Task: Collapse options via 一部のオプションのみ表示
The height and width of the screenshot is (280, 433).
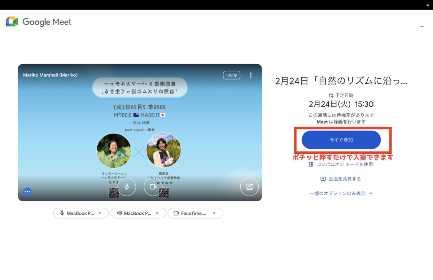Action: pyautogui.click(x=341, y=193)
